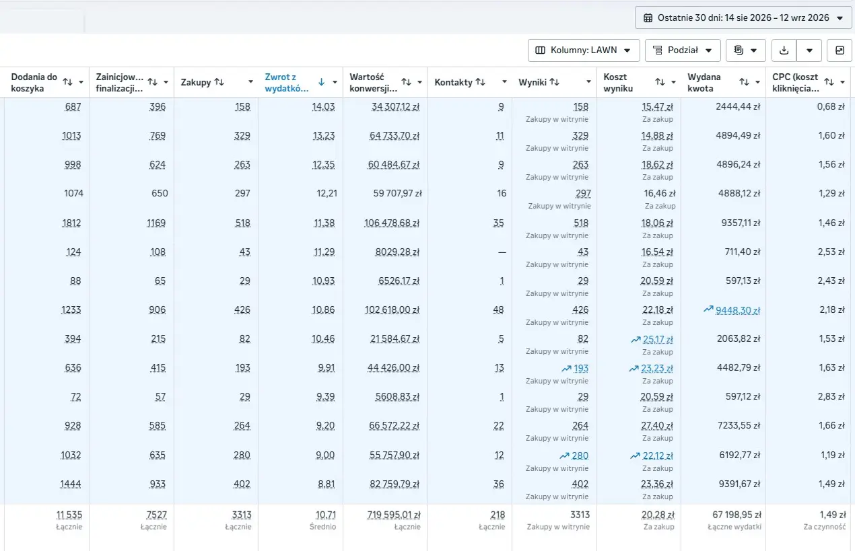
Task: Open the Kolumny: LAWN dropdown
Action: 583,50
